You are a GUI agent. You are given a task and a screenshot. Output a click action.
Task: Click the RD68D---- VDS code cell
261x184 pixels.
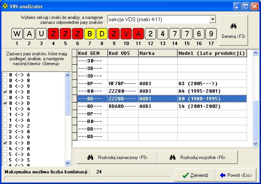(123, 106)
